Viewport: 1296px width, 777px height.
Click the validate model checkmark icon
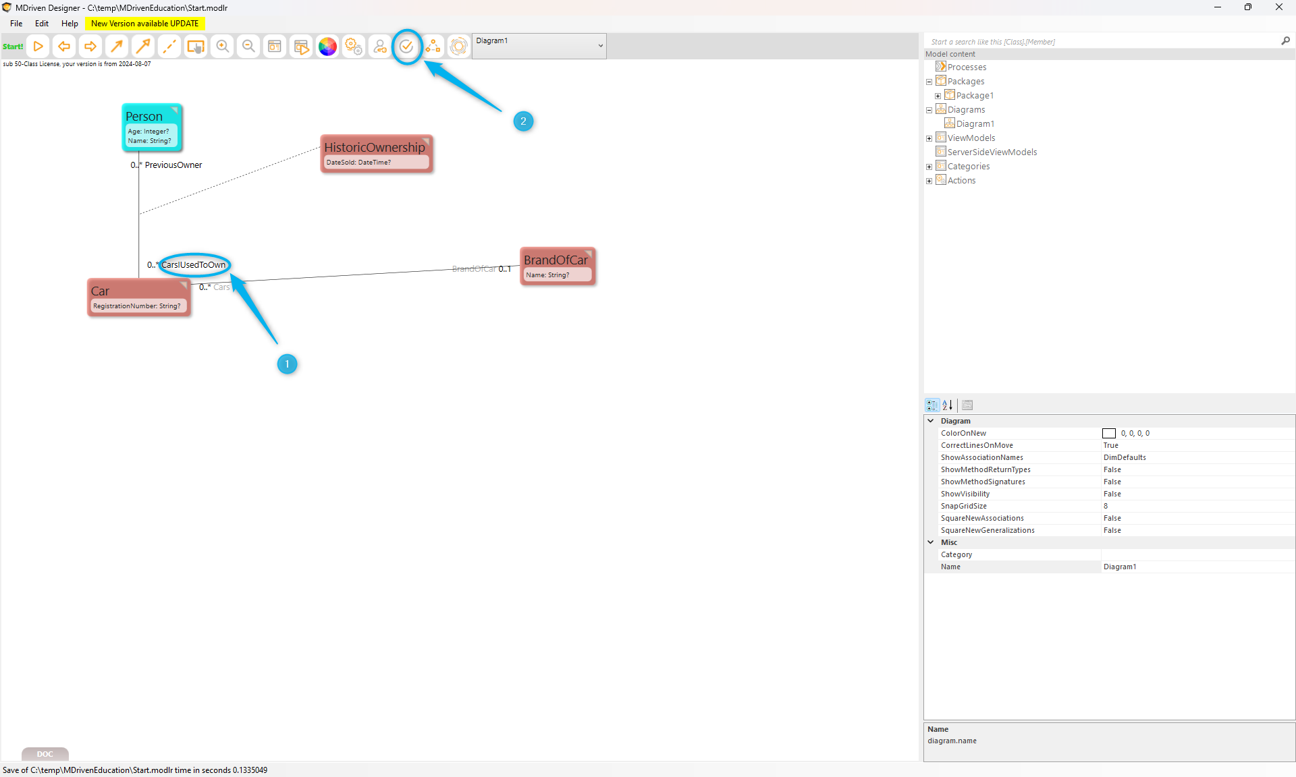(x=406, y=47)
